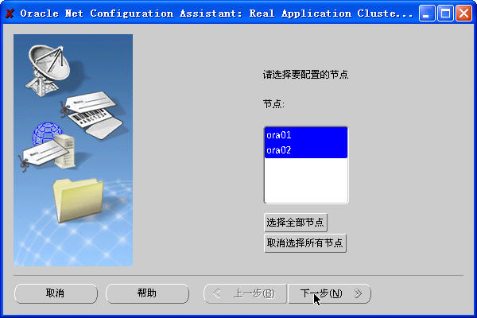Image resolution: width=477 pixels, height=318 pixels.
Task: Cancel the wizard with 取消 button
Action: tap(56, 293)
